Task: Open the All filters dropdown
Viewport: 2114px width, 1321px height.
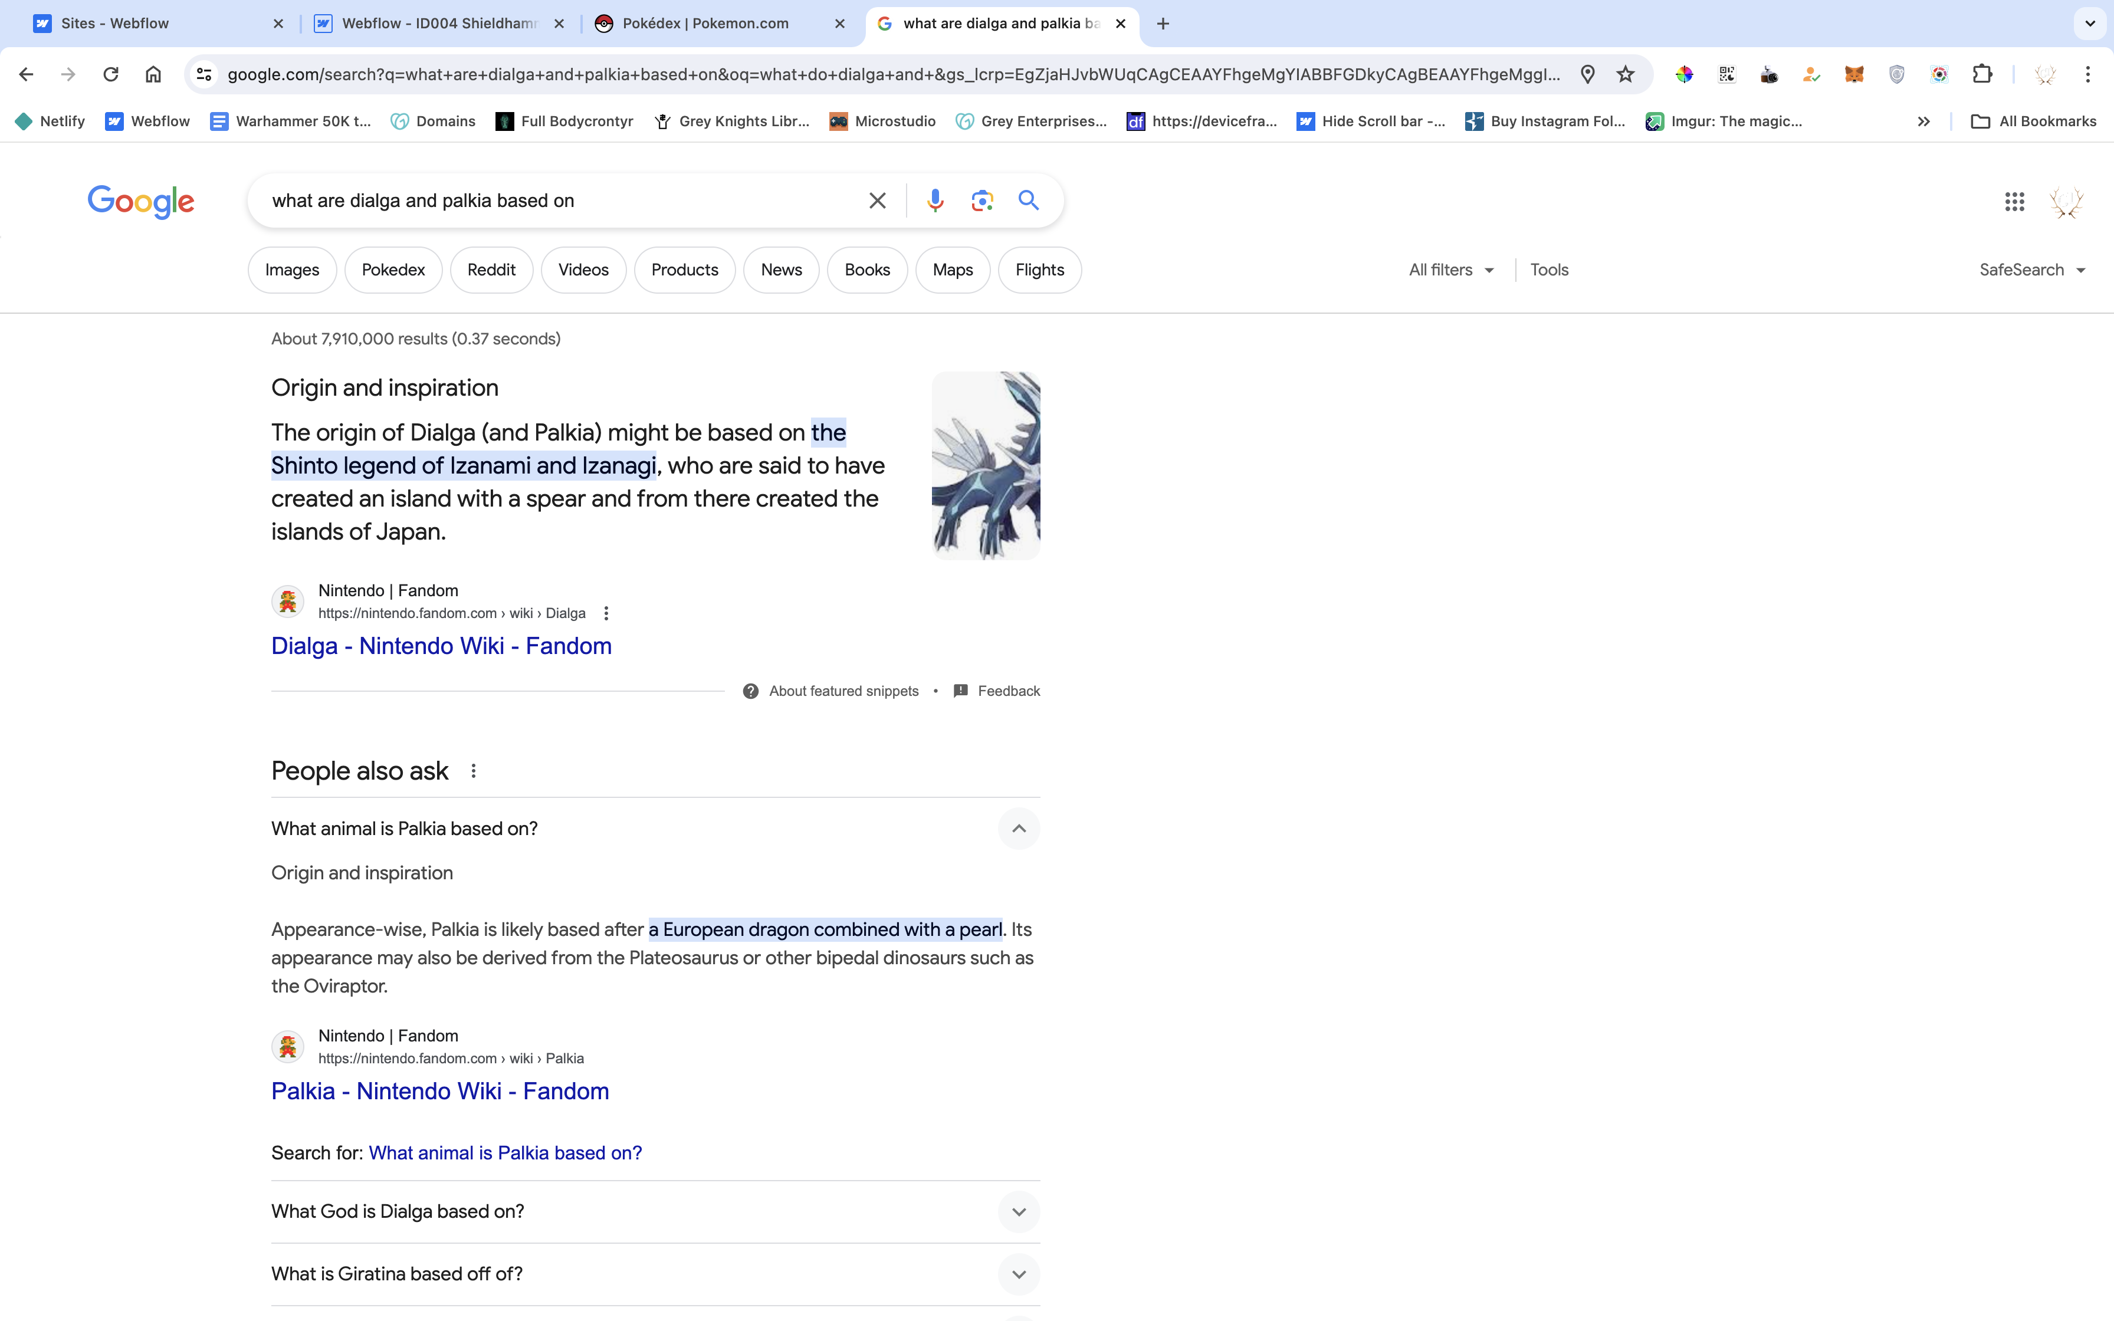Action: (x=1451, y=270)
